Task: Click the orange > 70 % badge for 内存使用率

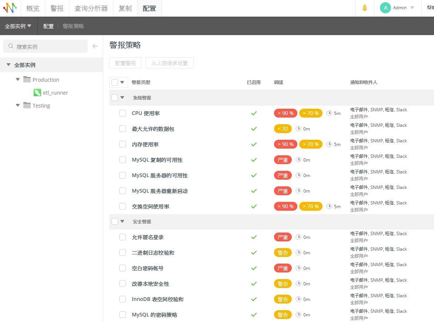Action: point(311,144)
